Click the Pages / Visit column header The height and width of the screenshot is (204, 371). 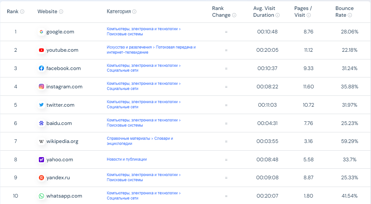pyautogui.click(x=303, y=12)
